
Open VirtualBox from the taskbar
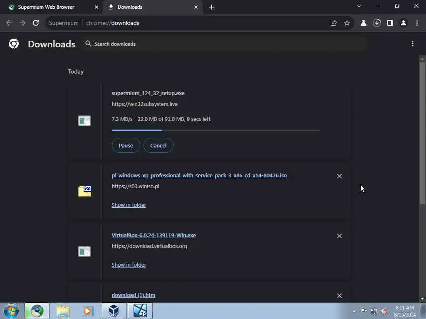[114, 311]
